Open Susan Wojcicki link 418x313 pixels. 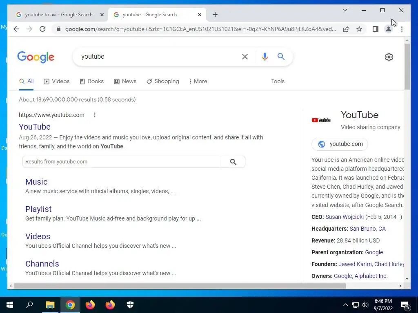pos(345,217)
